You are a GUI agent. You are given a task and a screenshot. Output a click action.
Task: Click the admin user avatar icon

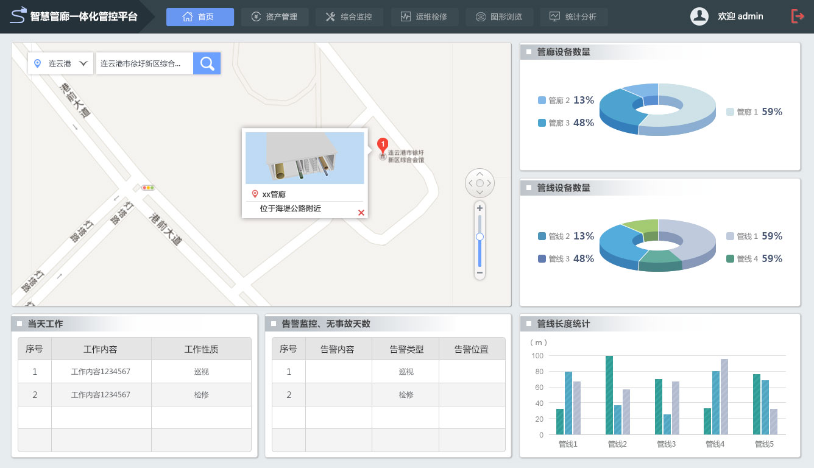[699, 16]
